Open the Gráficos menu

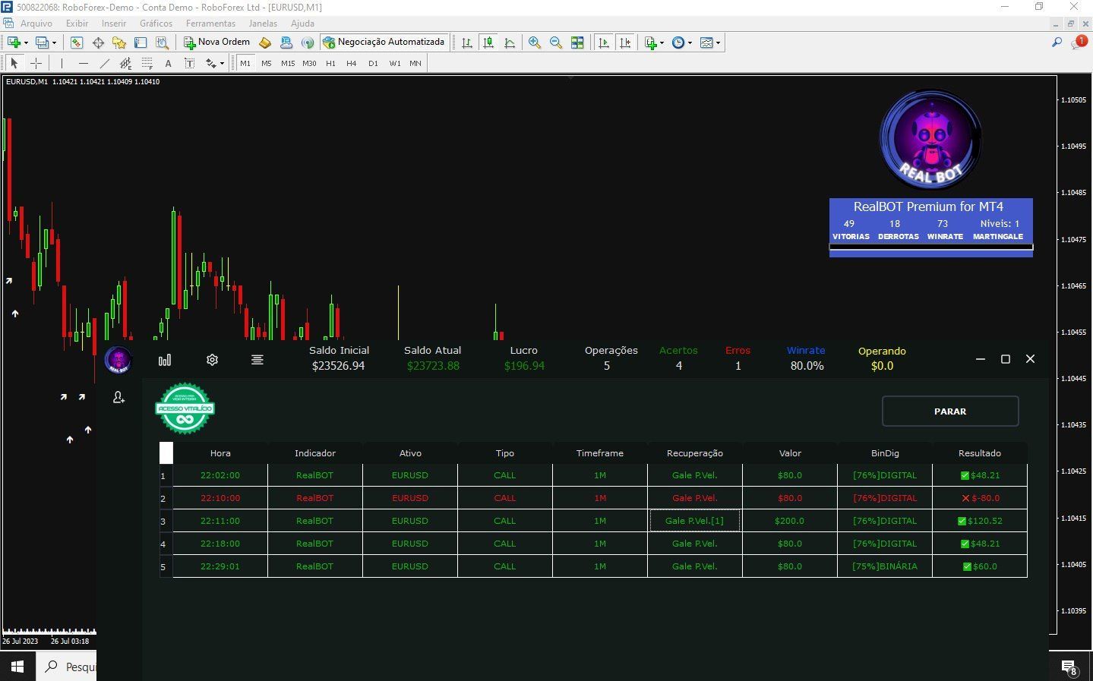point(156,24)
